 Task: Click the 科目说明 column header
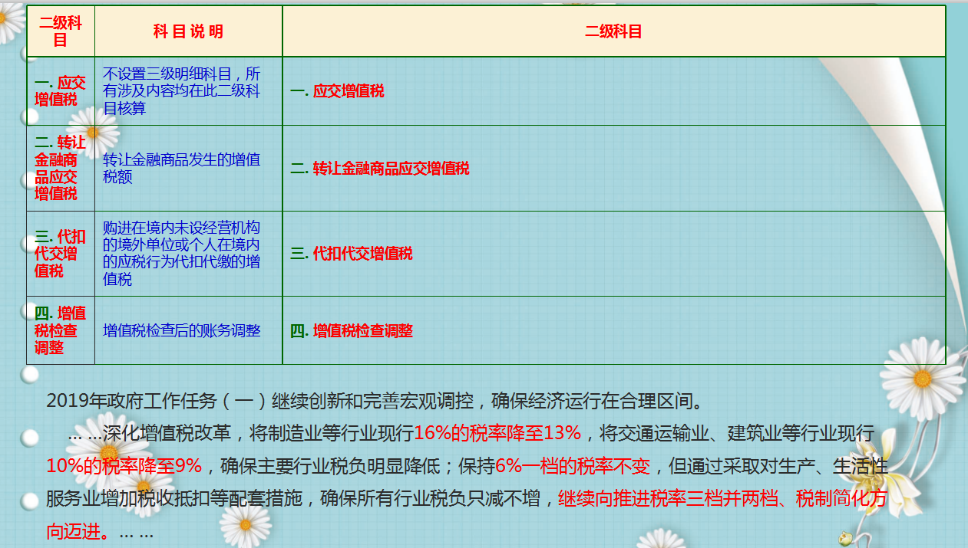[x=188, y=31]
